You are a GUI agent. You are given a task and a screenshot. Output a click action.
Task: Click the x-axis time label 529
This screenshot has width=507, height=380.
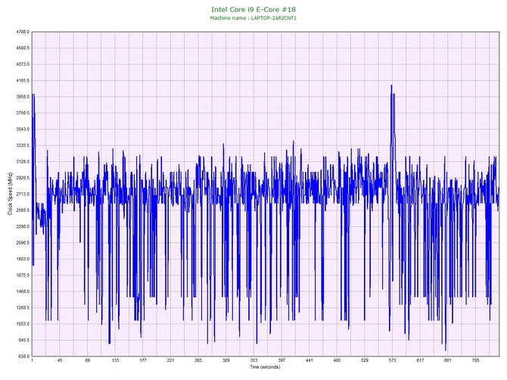(x=365, y=360)
